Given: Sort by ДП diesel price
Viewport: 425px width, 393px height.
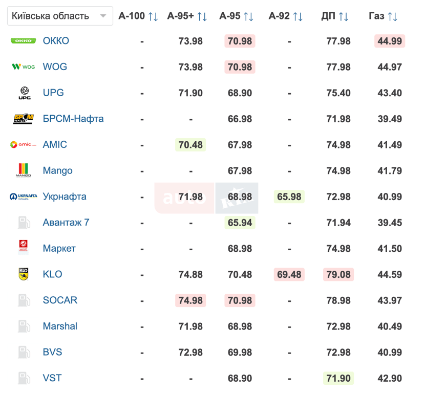Looking at the screenshot, I should [x=344, y=16].
